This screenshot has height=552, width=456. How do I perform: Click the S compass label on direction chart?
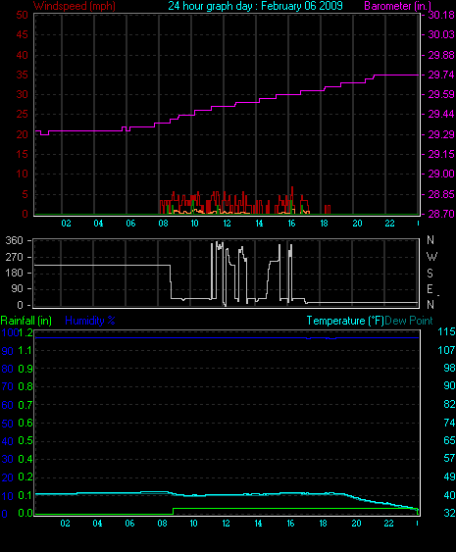tap(430, 274)
